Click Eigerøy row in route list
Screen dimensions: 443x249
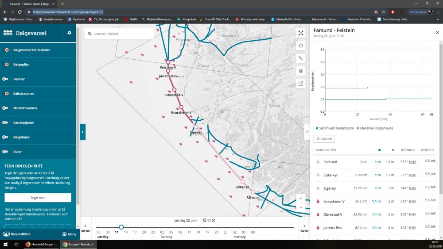pos(375,188)
